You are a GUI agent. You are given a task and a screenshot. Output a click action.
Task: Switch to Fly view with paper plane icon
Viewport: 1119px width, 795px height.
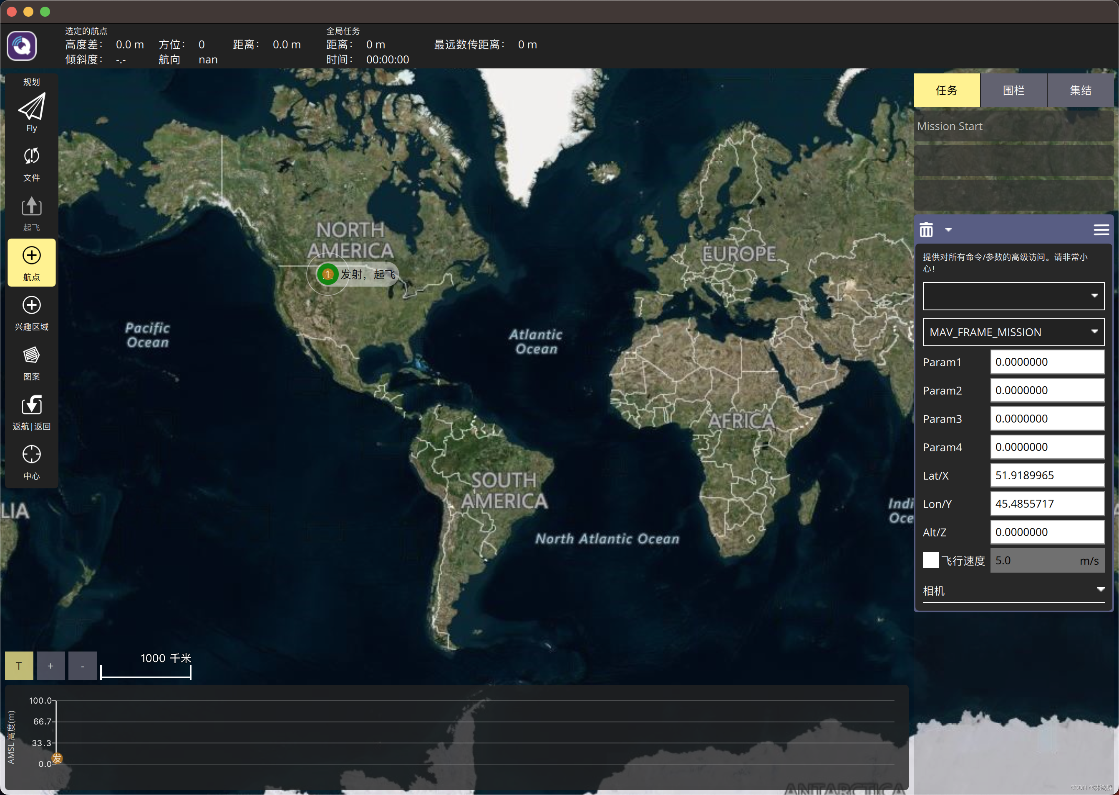pos(31,112)
